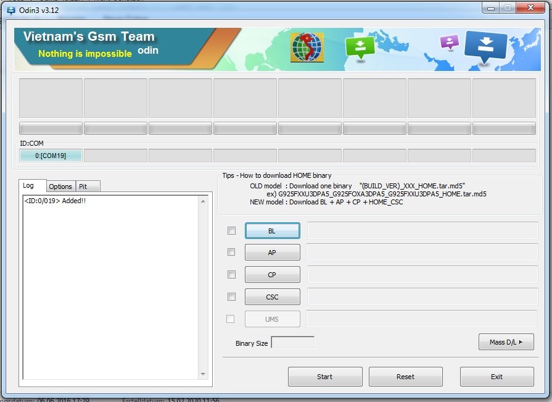Click the log scrollbar down arrow

(203, 374)
